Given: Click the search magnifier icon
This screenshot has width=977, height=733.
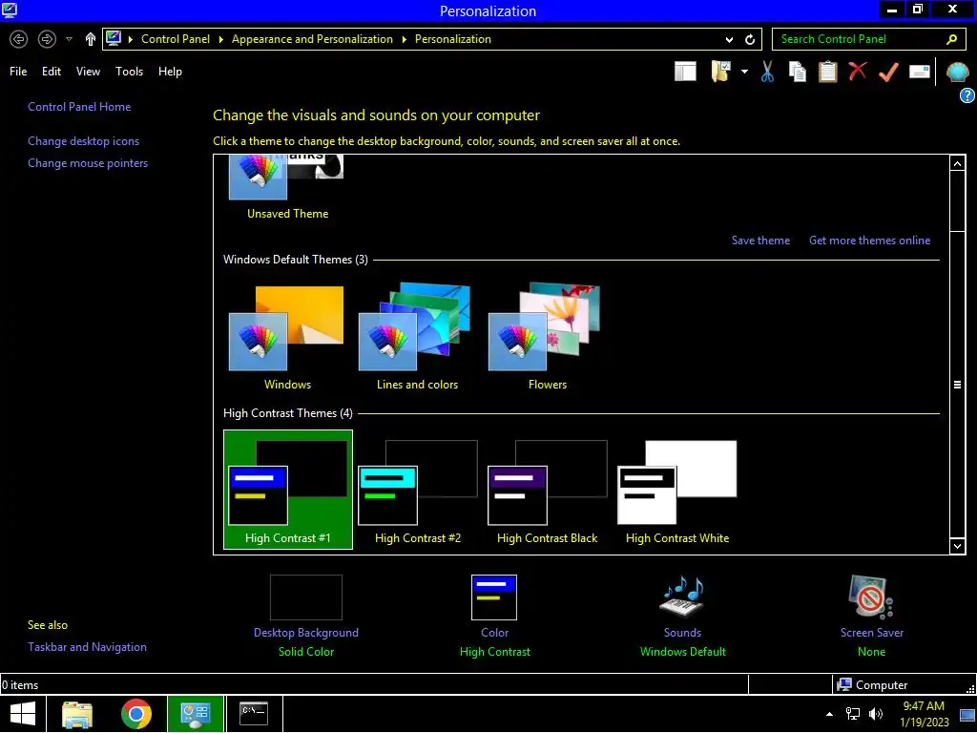Looking at the screenshot, I should [951, 39].
